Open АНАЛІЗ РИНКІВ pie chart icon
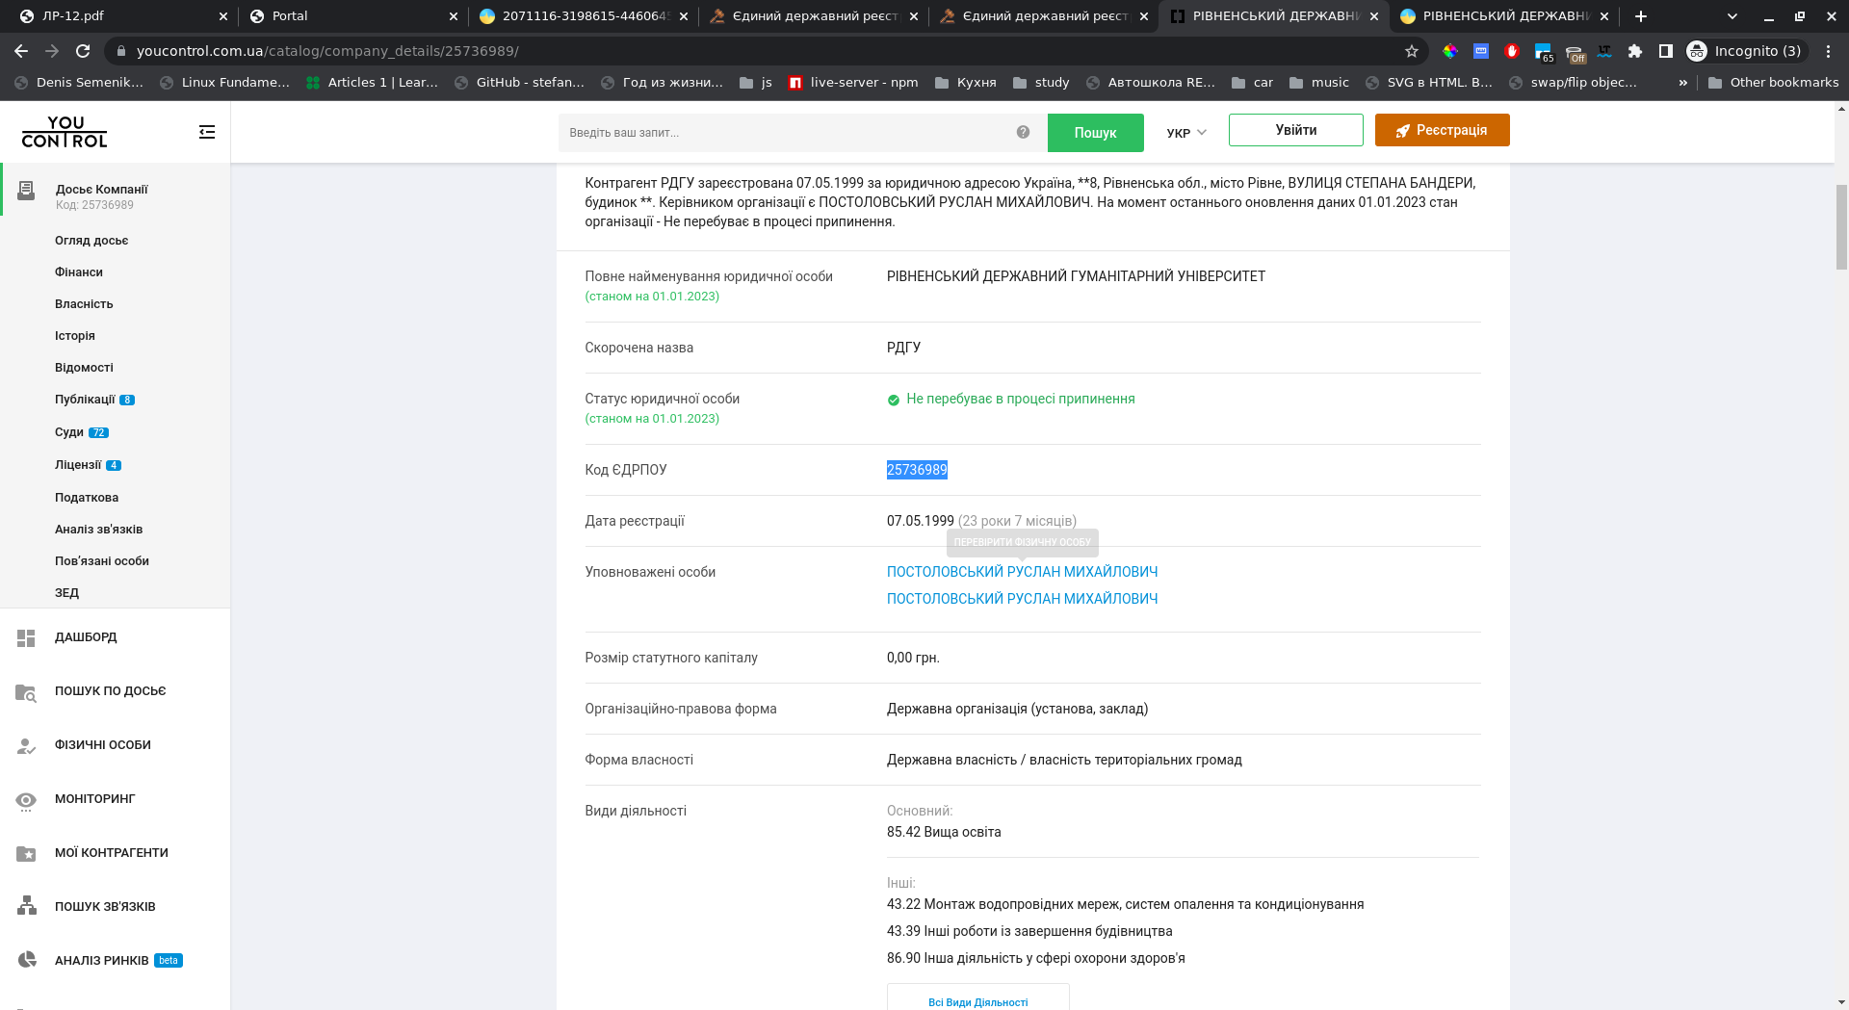This screenshot has height=1010, width=1849. pos(26,960)
